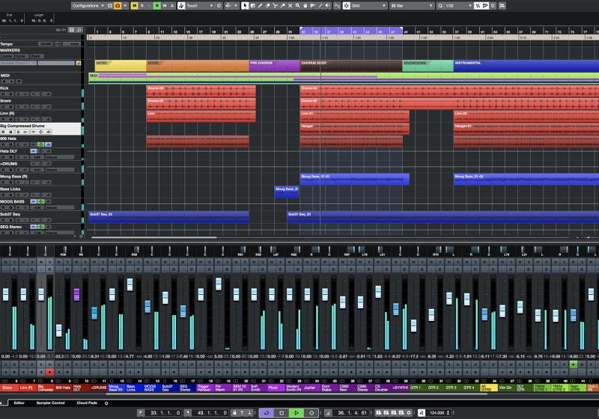The height and width of the screenshot is (419, 599).
Task: Switch to the Chord Pads tab
Action: (87, 403)
